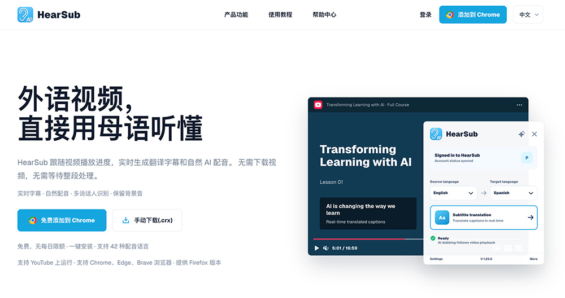Open the 帮助中心 menu item

(324, 15)
